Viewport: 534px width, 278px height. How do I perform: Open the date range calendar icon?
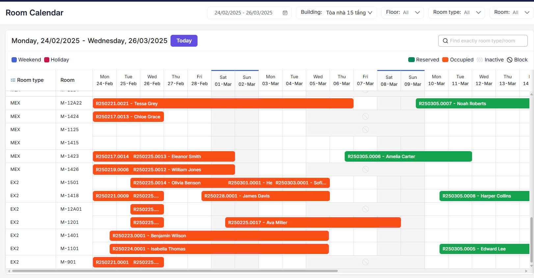tap(285, 13)
